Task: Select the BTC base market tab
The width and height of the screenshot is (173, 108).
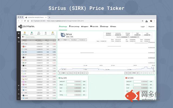Action: click(25, 33)
